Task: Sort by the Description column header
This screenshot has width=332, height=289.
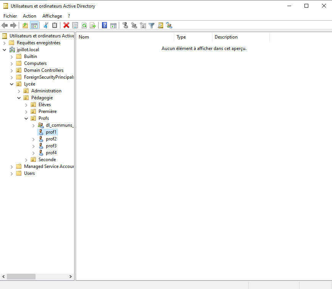Action: (241, 37)
